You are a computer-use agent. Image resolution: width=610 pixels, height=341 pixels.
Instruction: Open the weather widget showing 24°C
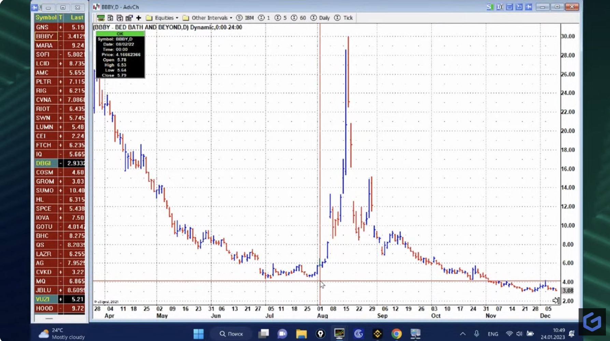point(62,333)
